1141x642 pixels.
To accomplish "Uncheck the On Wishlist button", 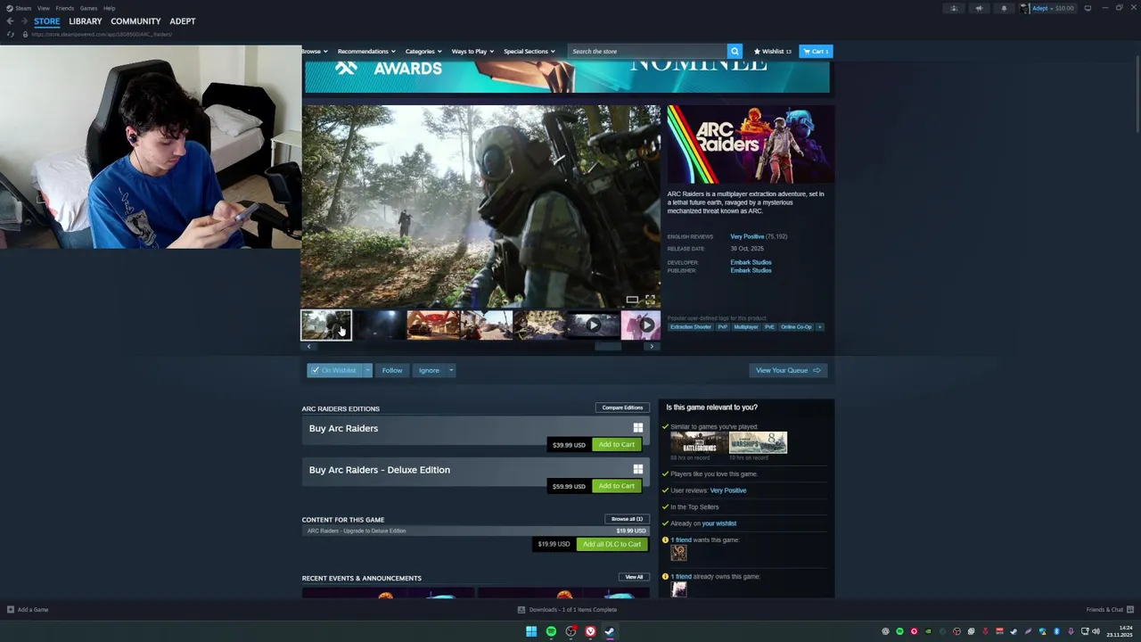I will tap(334, 370).
